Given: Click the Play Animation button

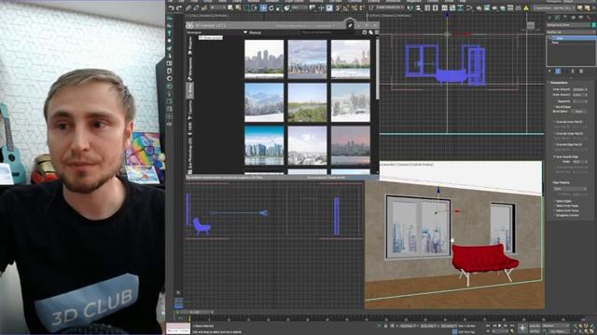Looking at the screenshot, I should (x=500, y=326).
